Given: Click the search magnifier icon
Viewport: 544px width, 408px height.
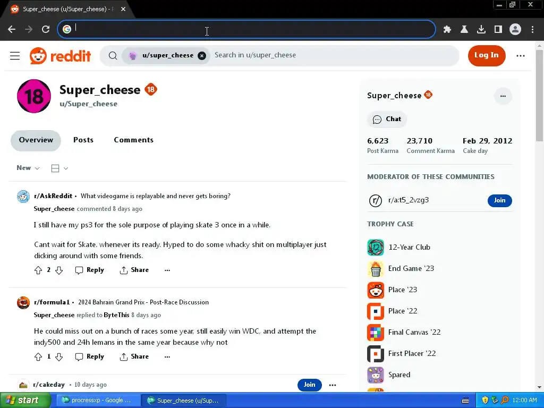Looking at the screenshot, I should [113, 55].
